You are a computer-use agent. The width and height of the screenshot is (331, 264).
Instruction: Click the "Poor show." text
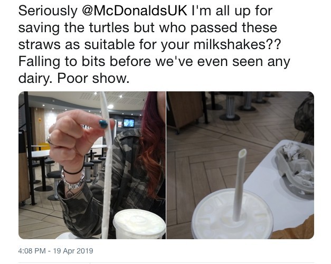[x=93, y=79]
